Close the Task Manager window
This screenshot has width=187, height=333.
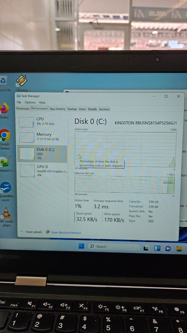[178, 96]
